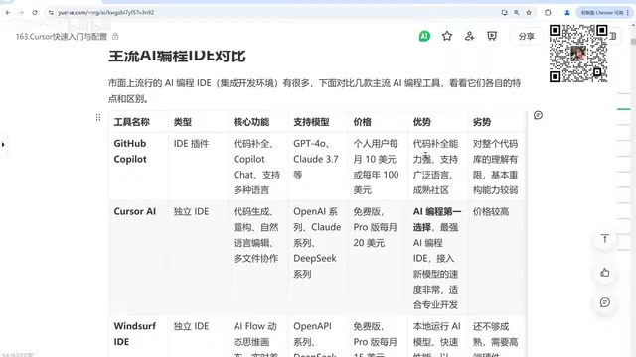Click the zoom magnifier icon in address bar

tap(517, 13)
